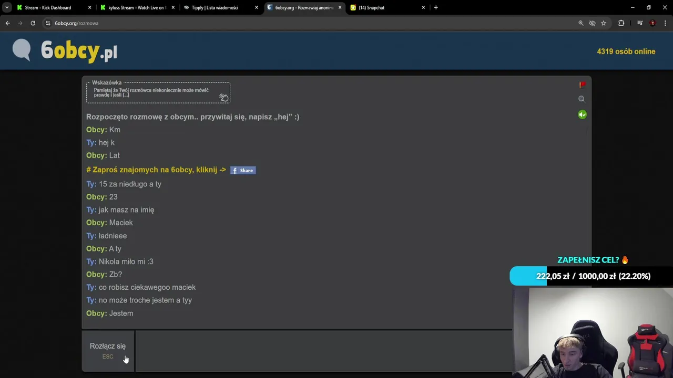
Task: Close the Snapchat tab
Action: (423, 7)
